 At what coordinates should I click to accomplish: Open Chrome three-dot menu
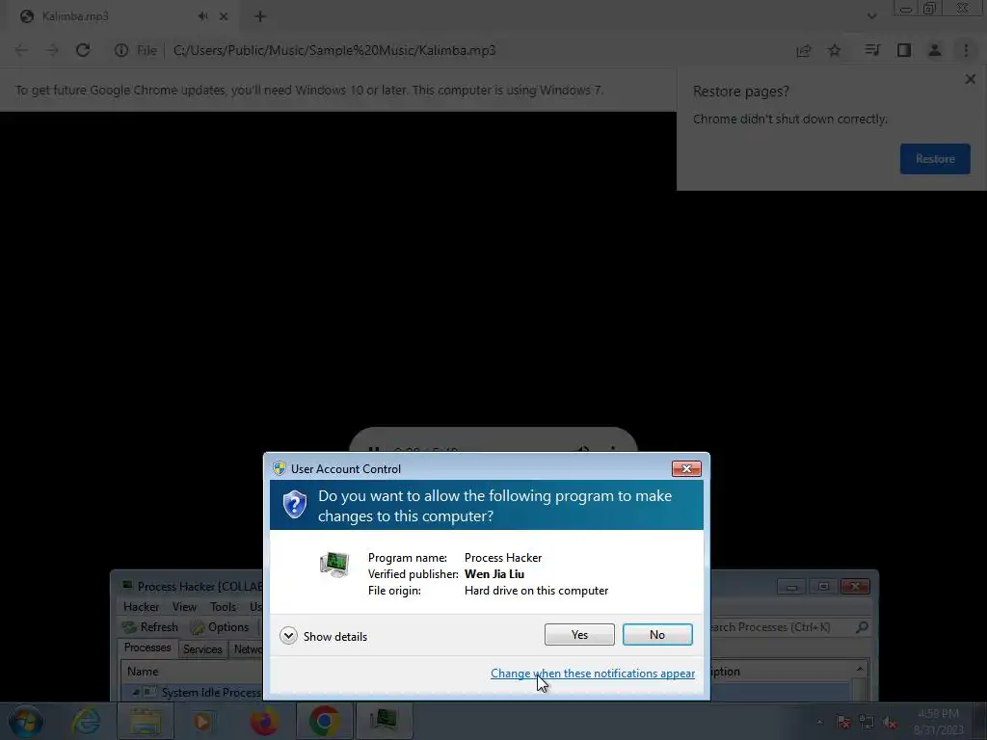tap(966, 50)
